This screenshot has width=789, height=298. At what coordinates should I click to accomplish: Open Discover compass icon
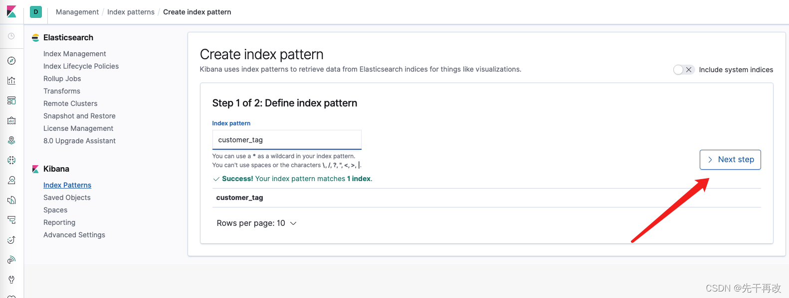tap(11, 61)
